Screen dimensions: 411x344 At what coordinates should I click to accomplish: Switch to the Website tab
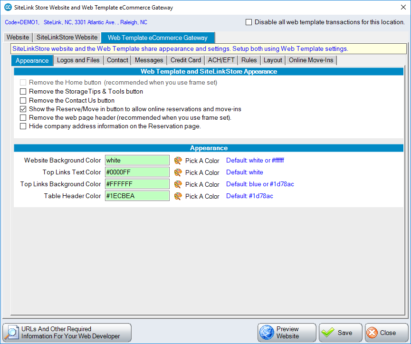pos(18,37)
